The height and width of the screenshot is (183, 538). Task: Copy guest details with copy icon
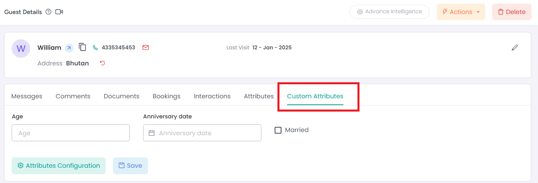coord(82,47)
